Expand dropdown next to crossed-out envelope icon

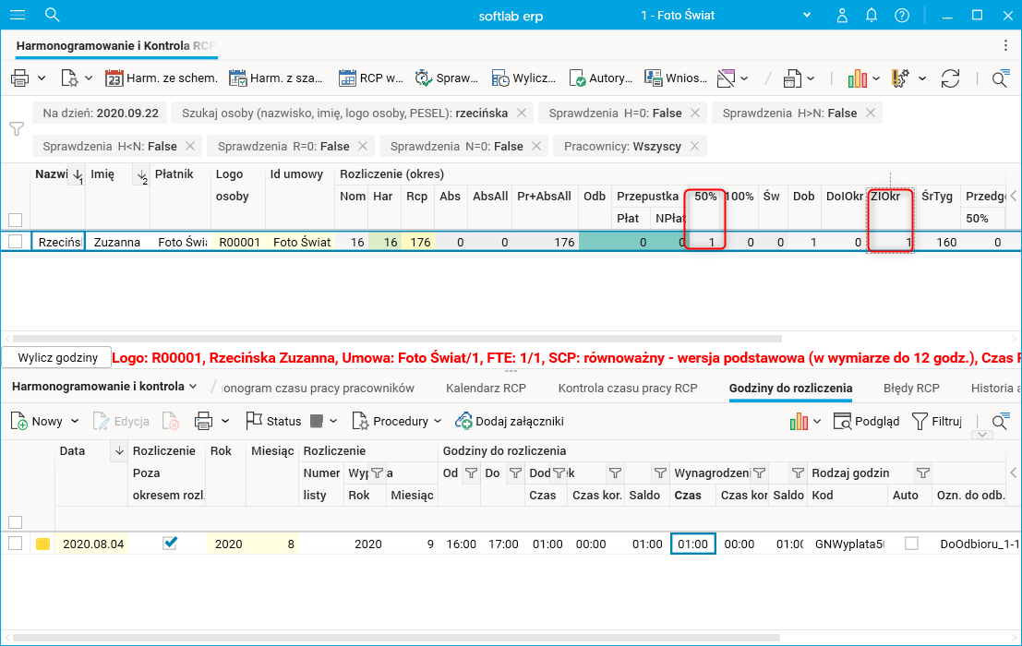(744, 78)
